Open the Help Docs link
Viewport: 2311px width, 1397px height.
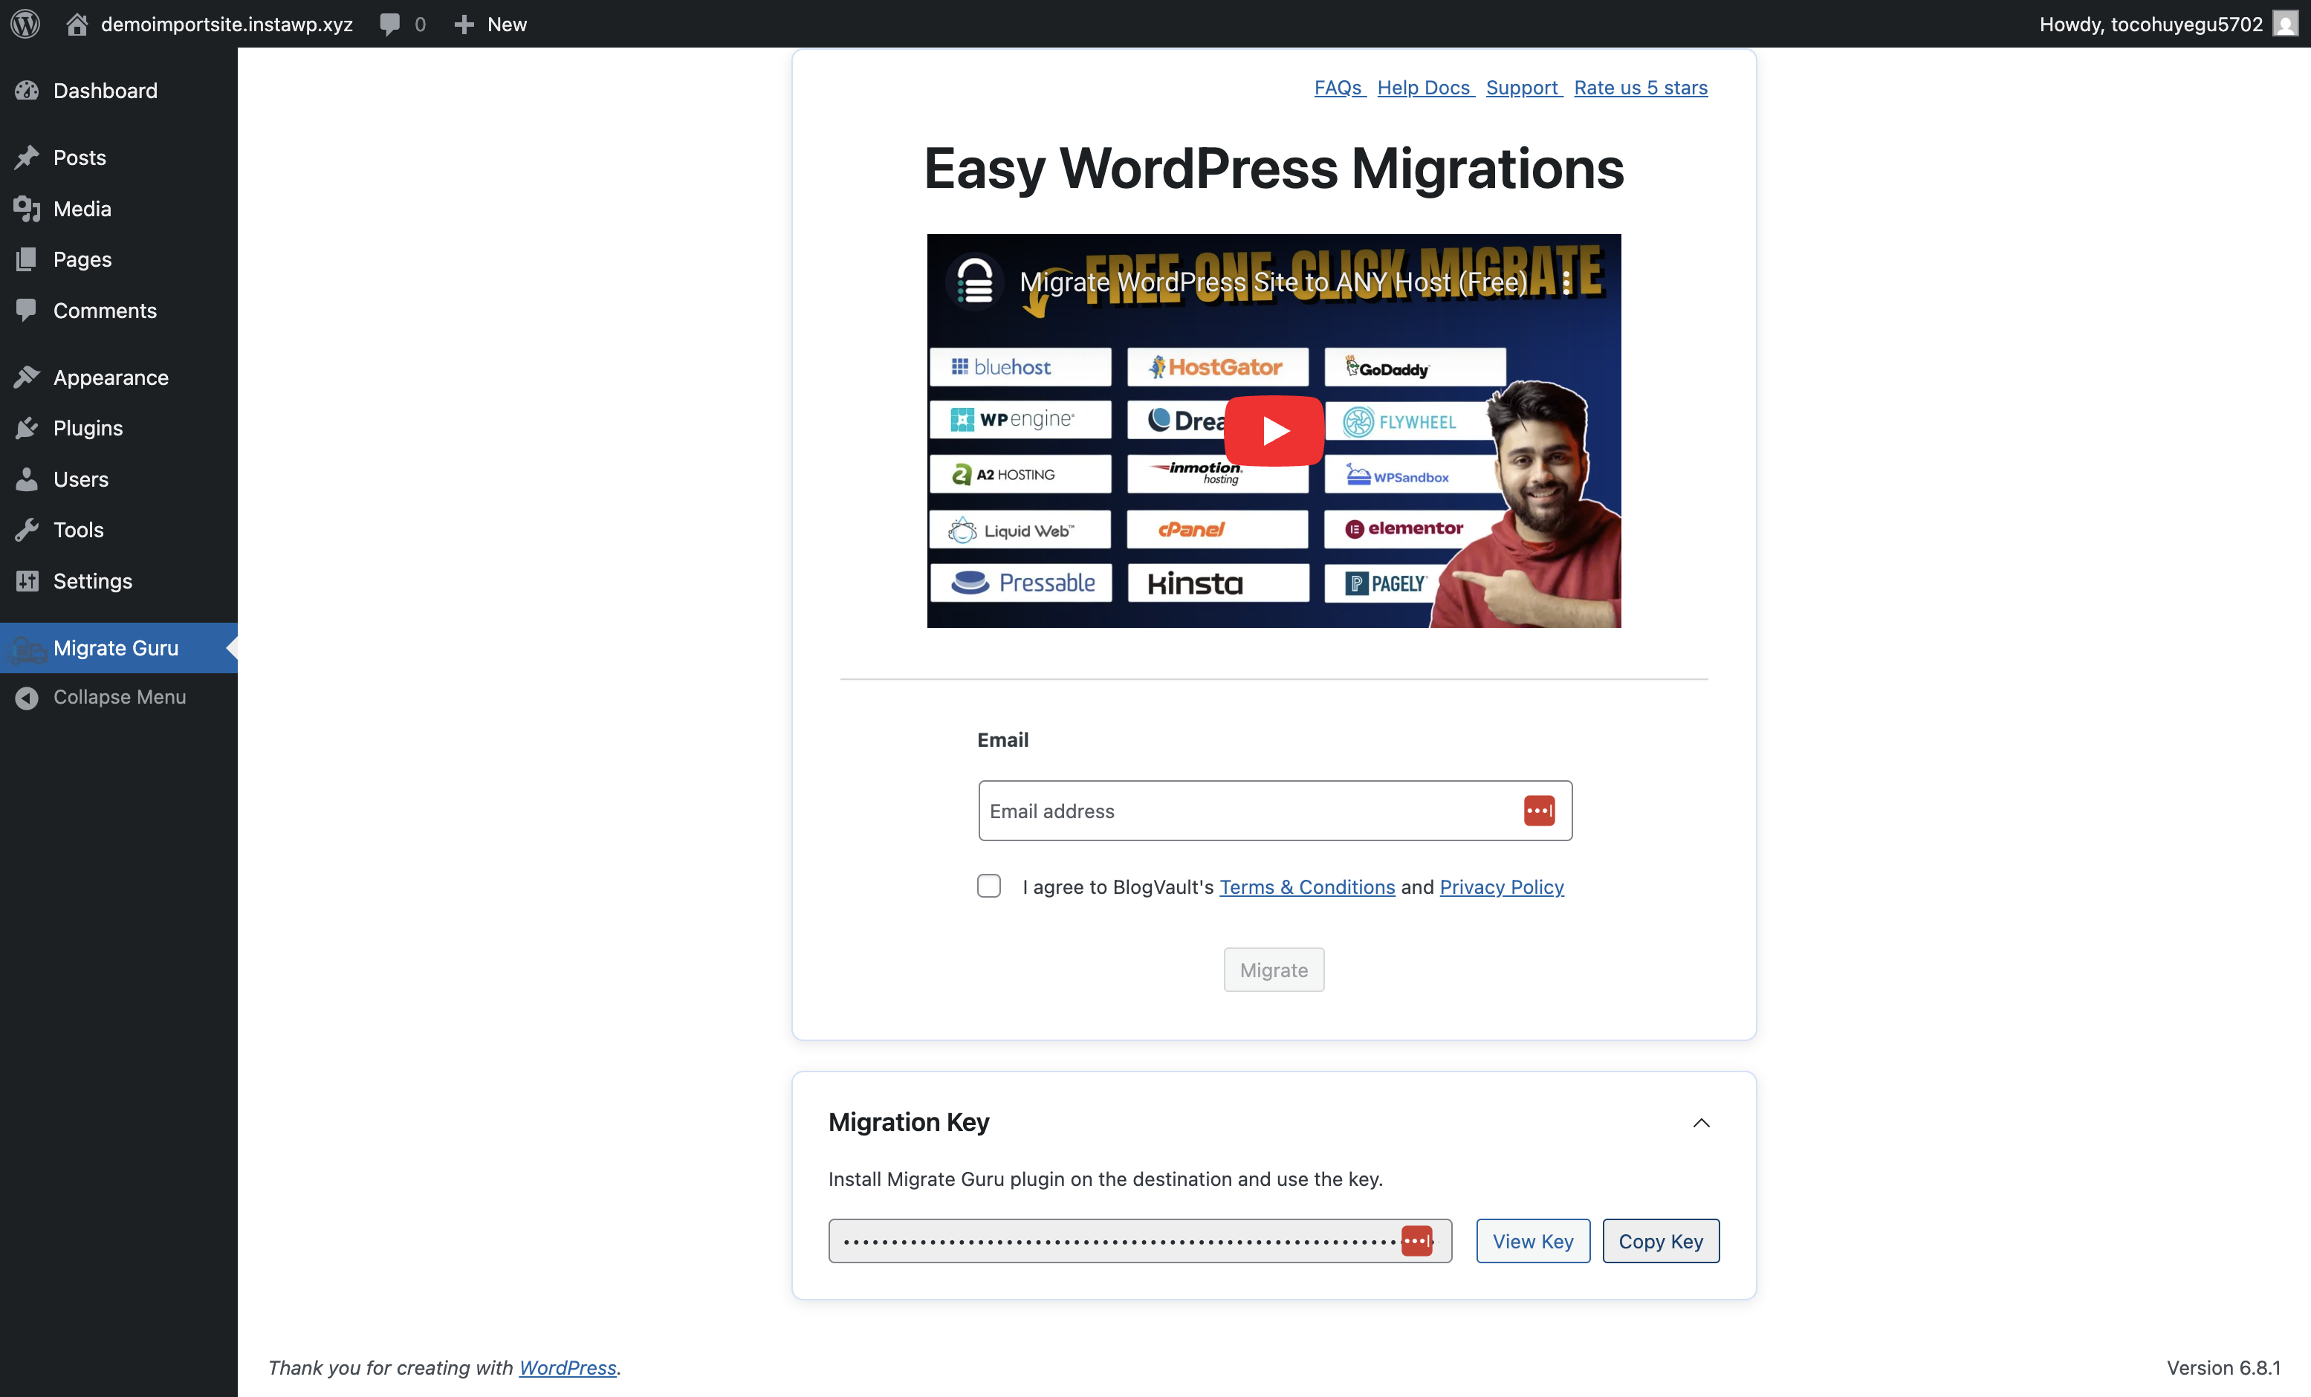(1424, 87)
